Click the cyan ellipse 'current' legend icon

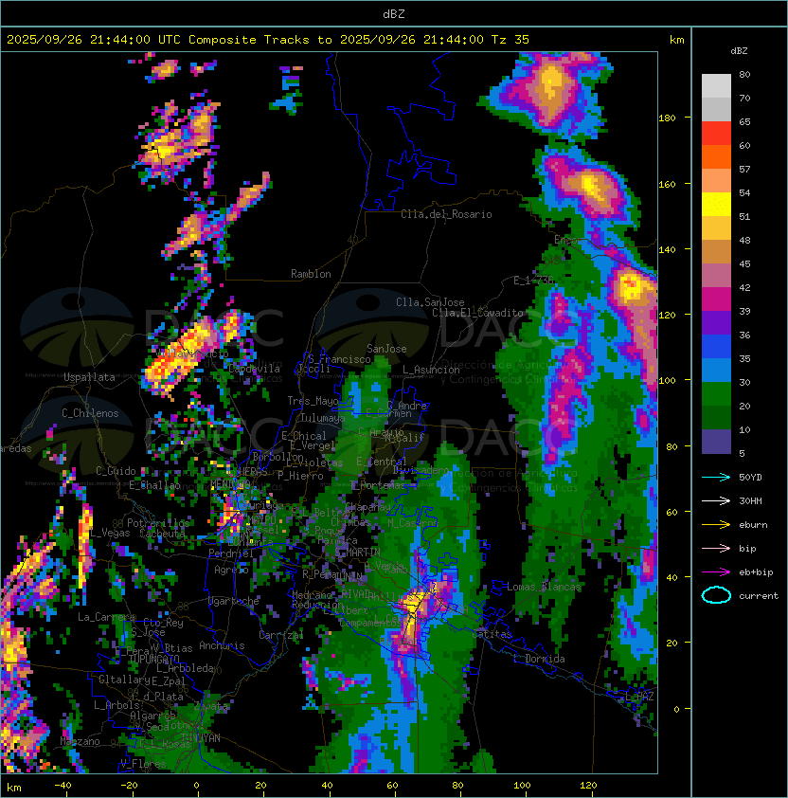pyautogui.click(x=716, y=595)
